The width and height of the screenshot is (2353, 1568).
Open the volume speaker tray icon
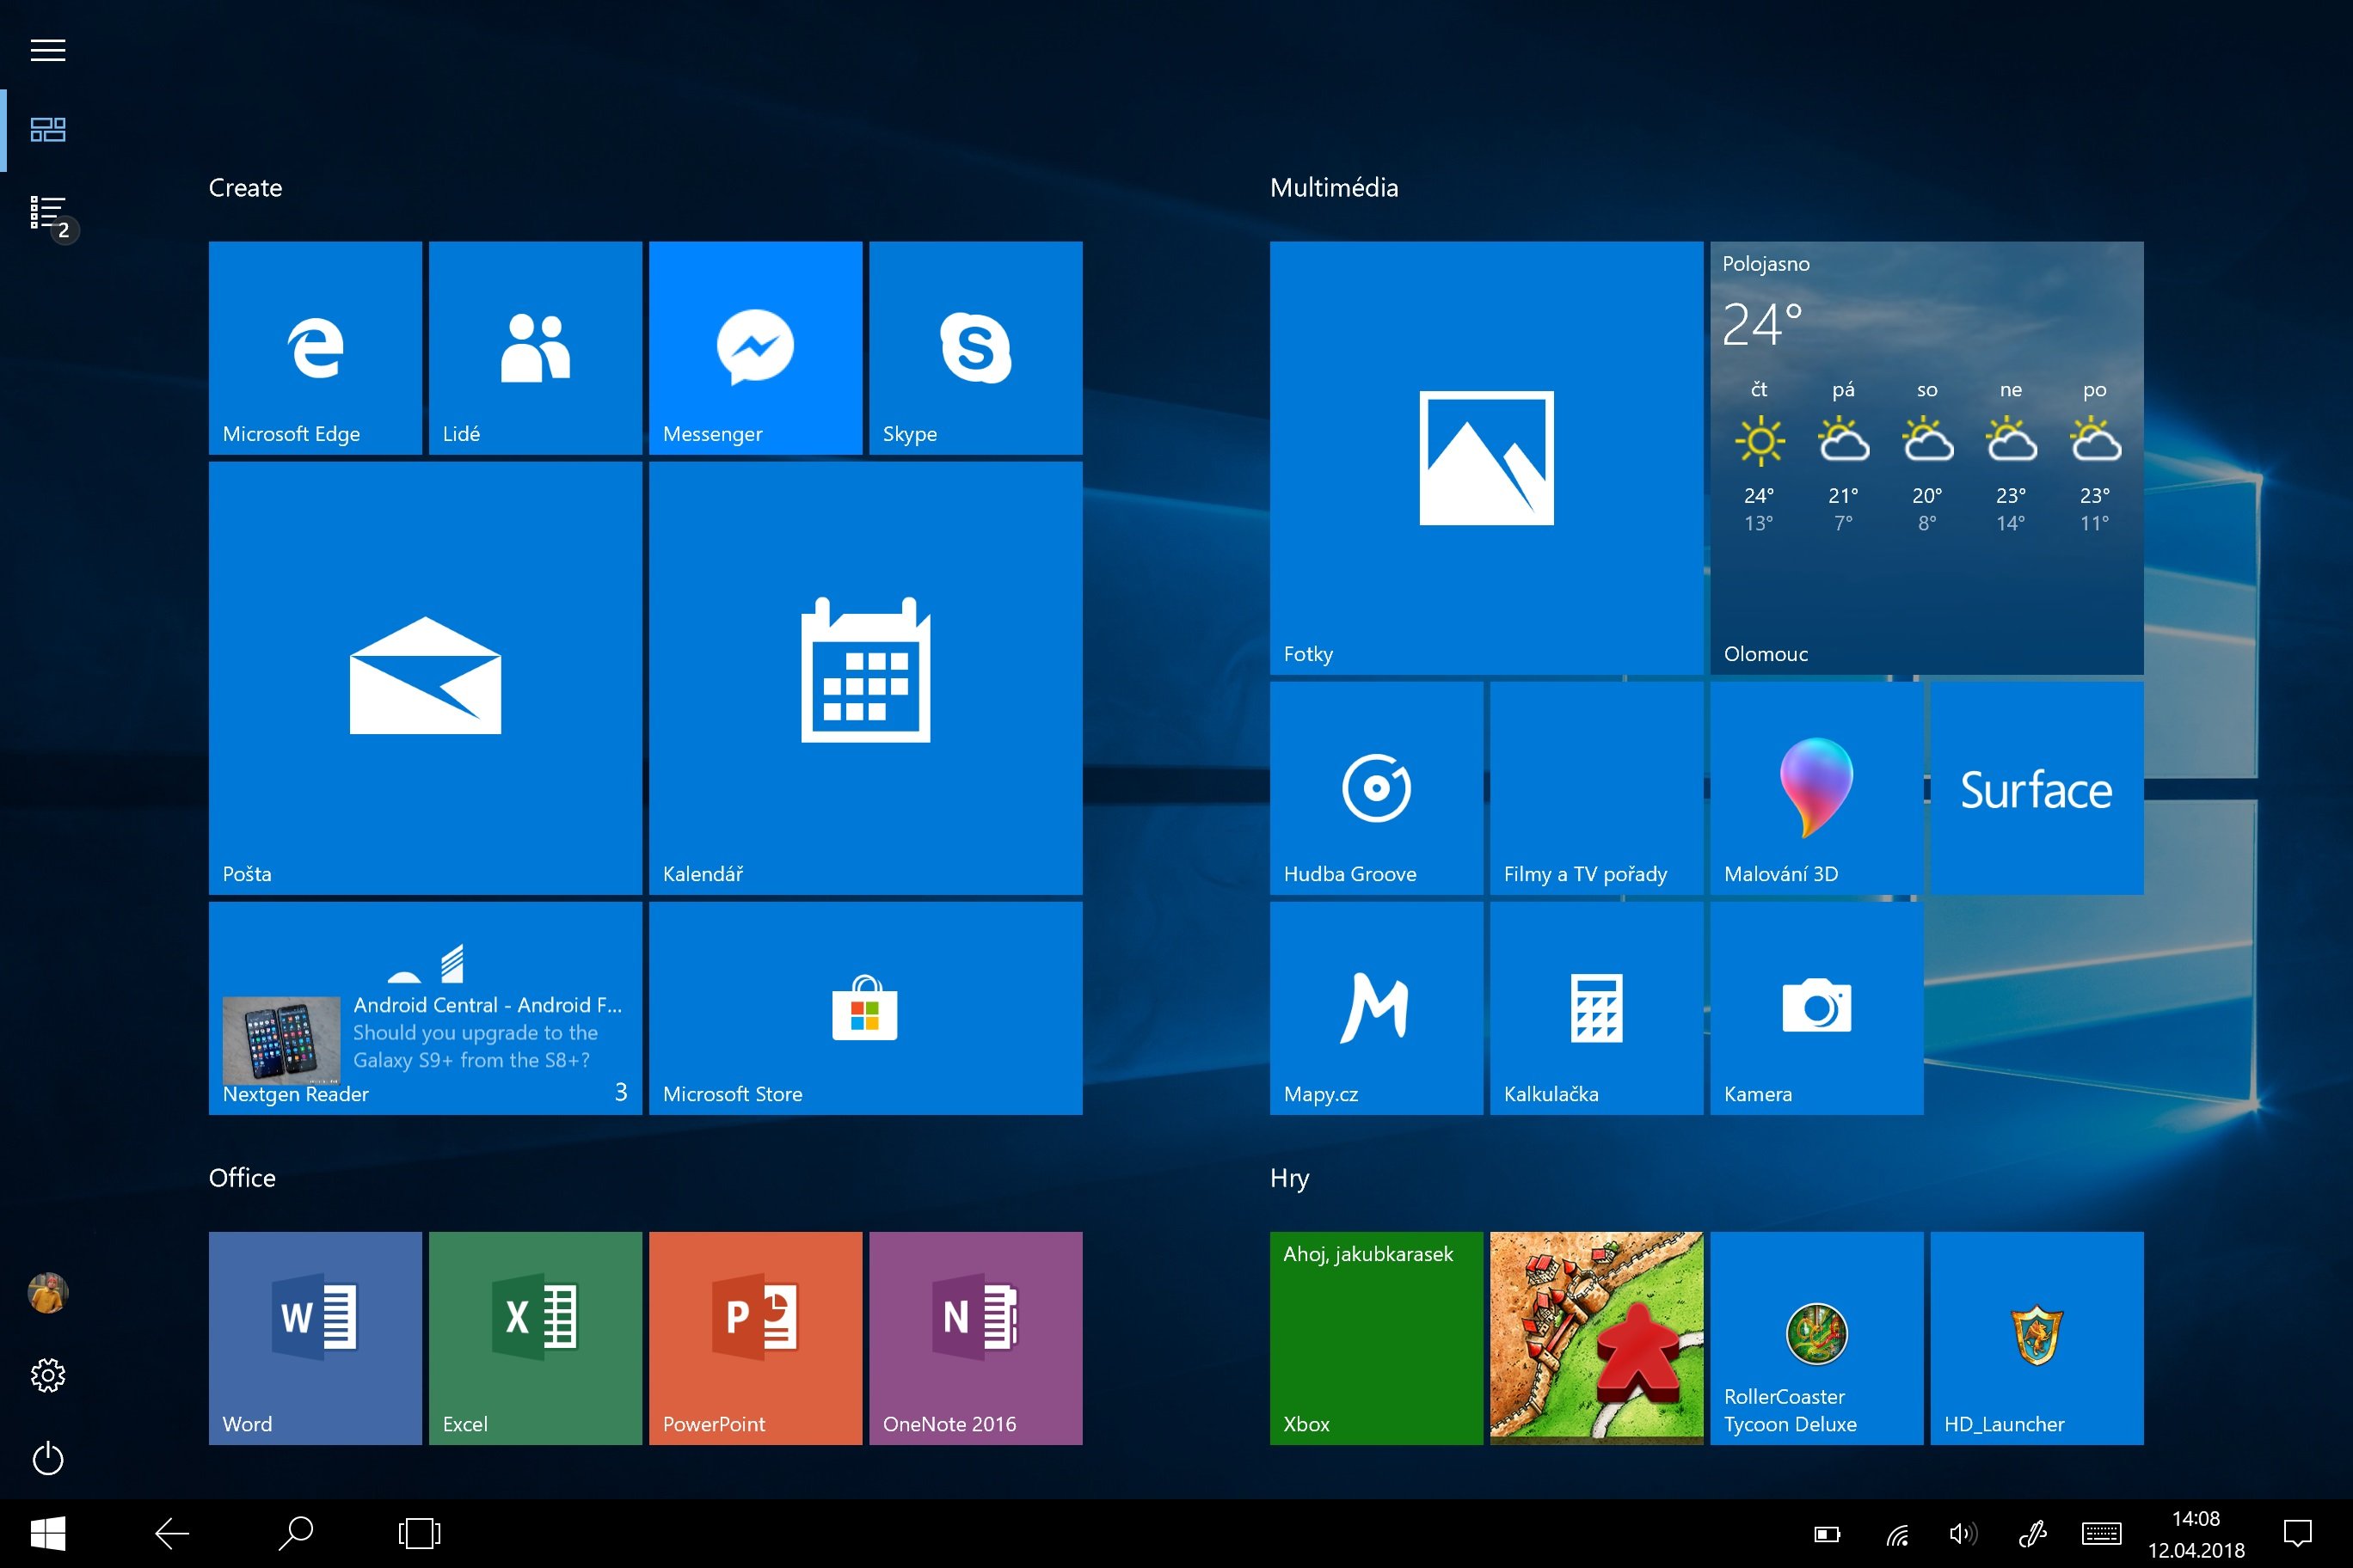(x=1963, y=1534)
